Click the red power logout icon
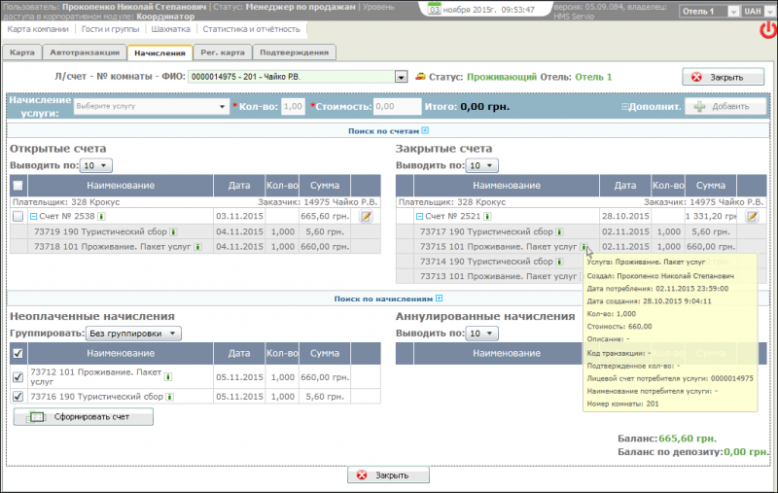778x493 pixels. [767, 30]
